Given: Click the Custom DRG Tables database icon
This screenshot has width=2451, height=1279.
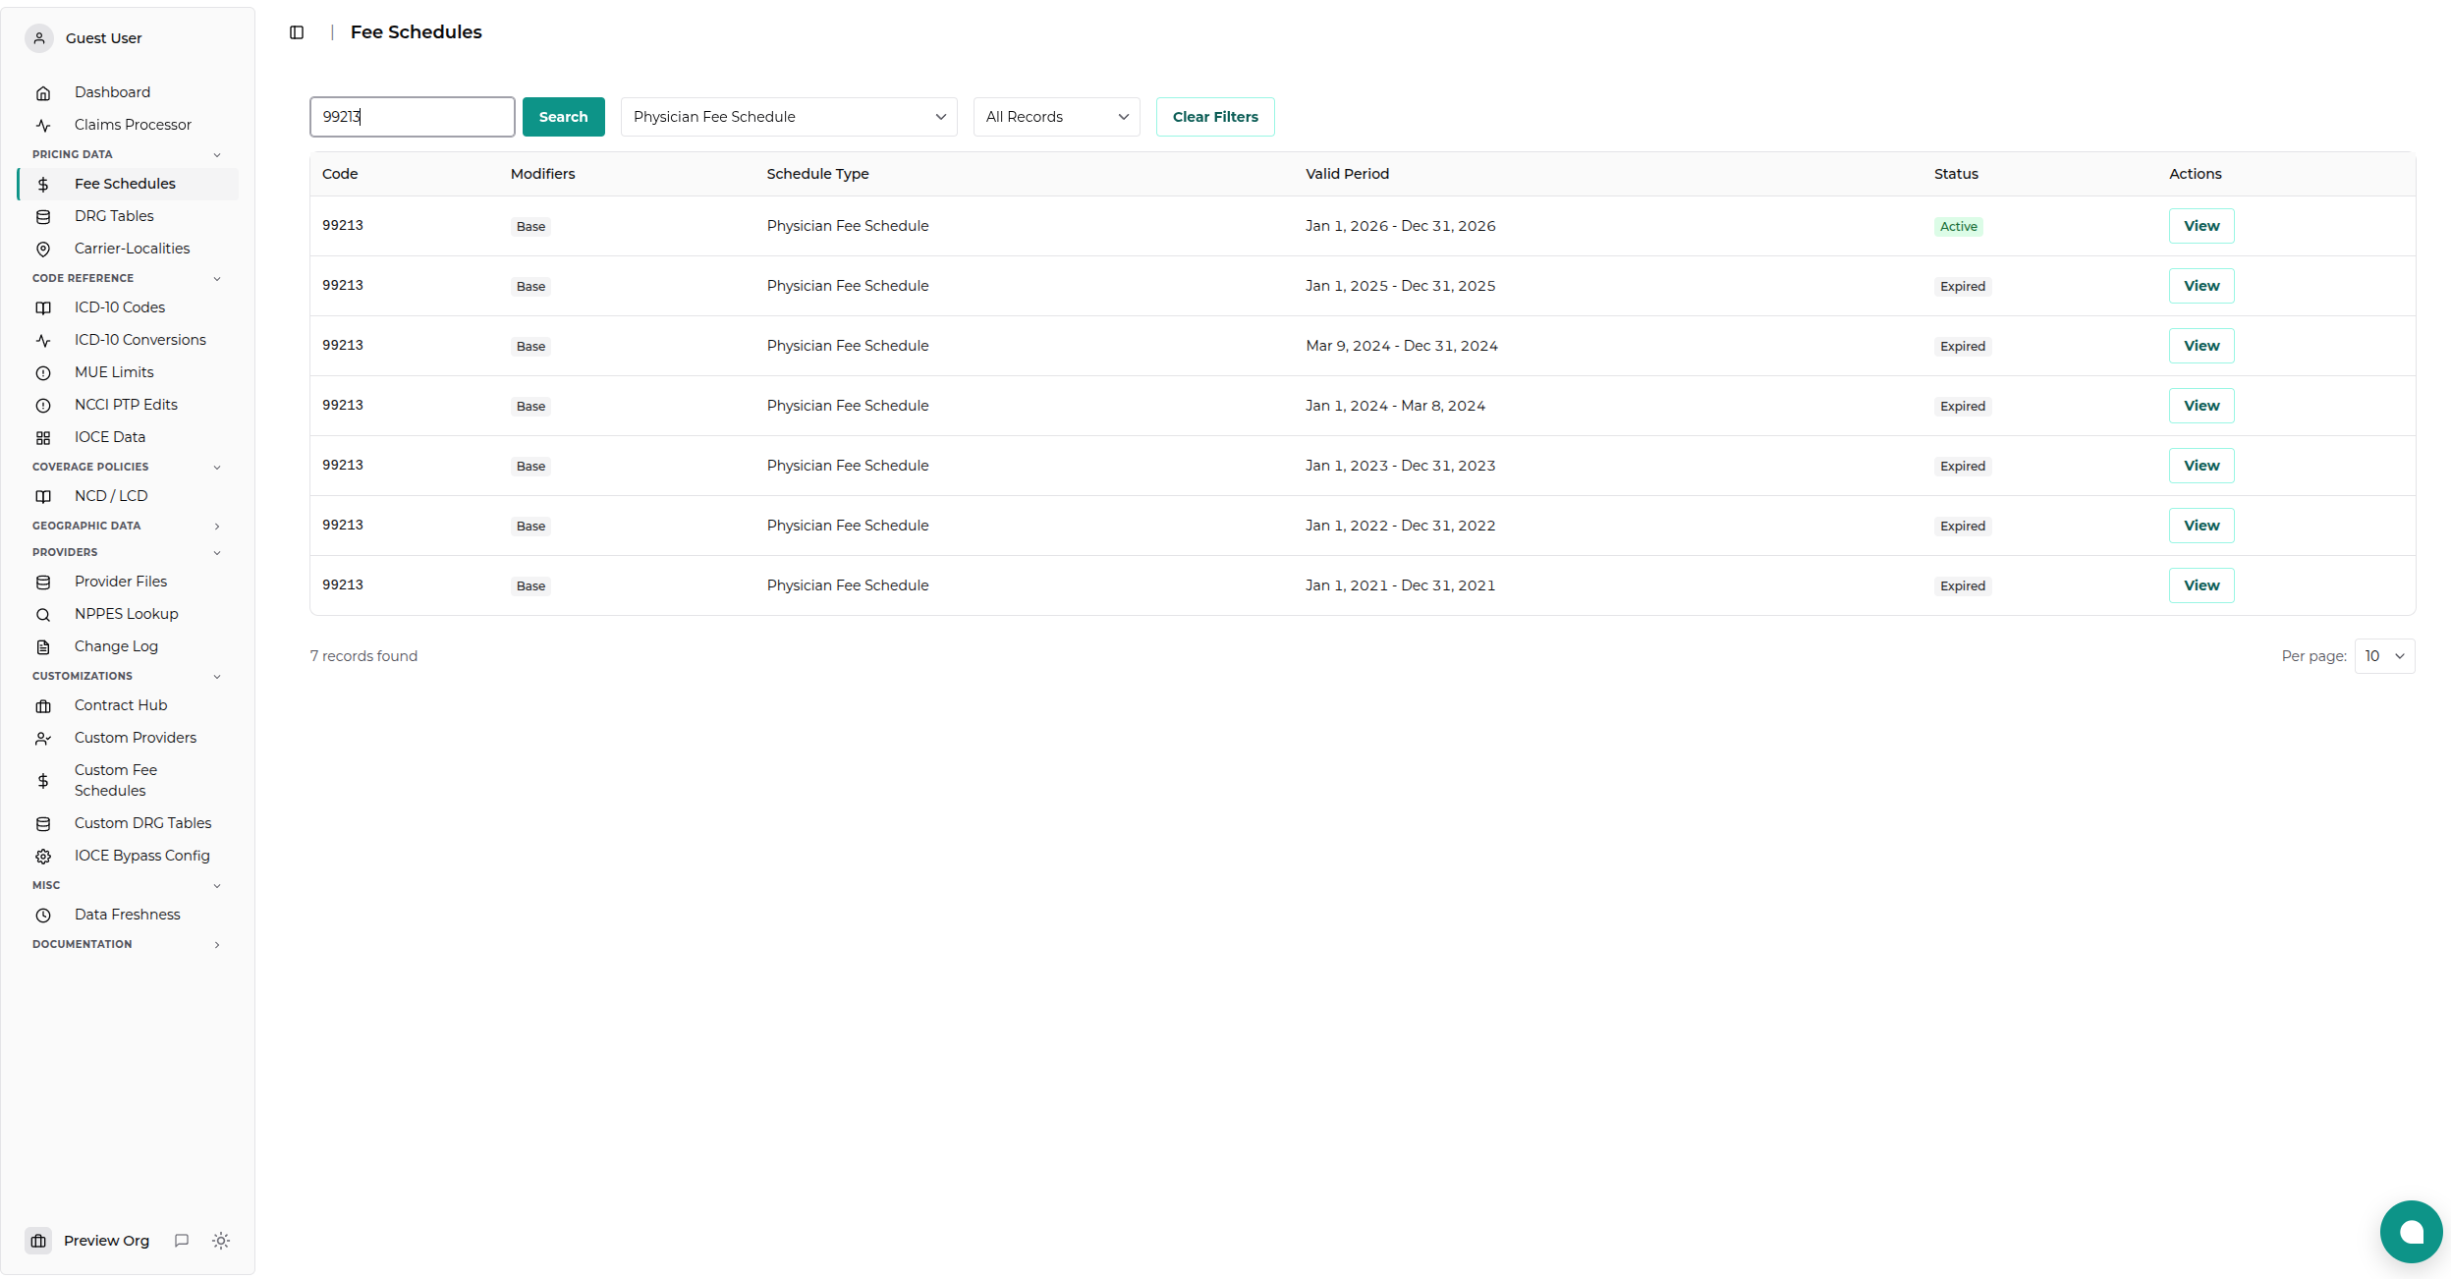Looking at the screenshot, I should click(x=43, y=824).
